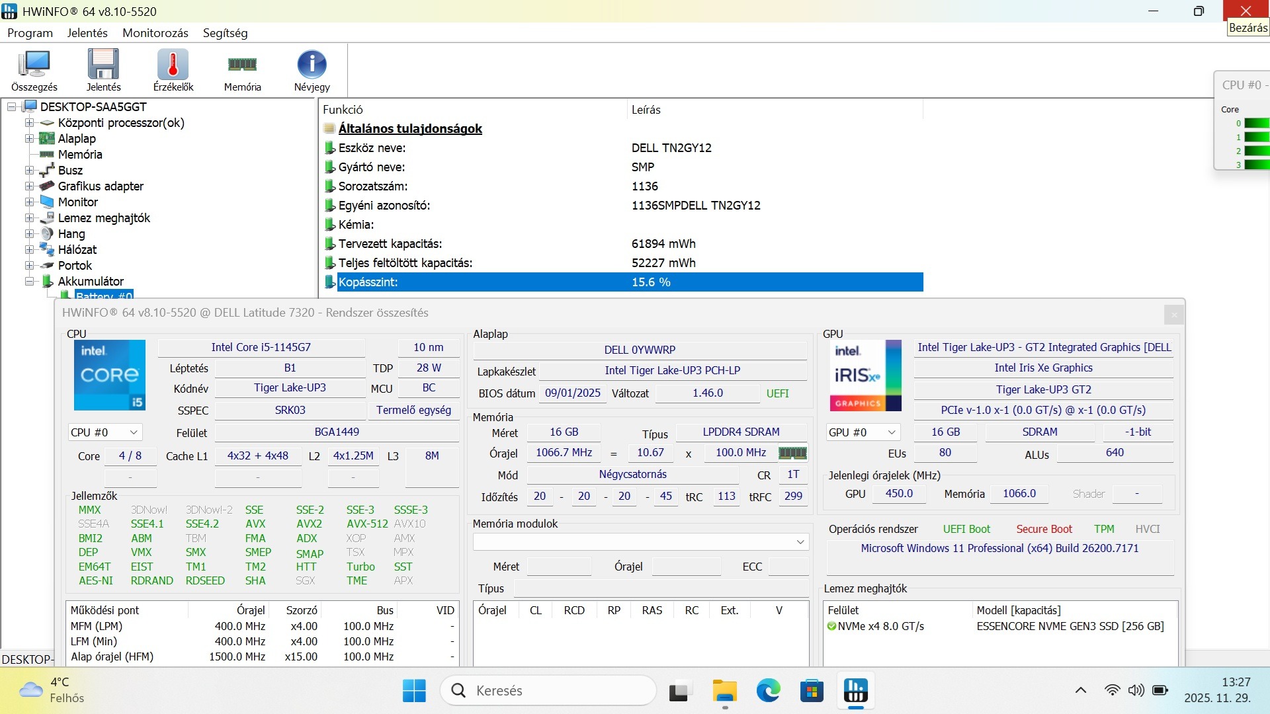This screenshot has height=714, width=1270.
Task: Open the Segítség menu
Action: coord(225,33)
